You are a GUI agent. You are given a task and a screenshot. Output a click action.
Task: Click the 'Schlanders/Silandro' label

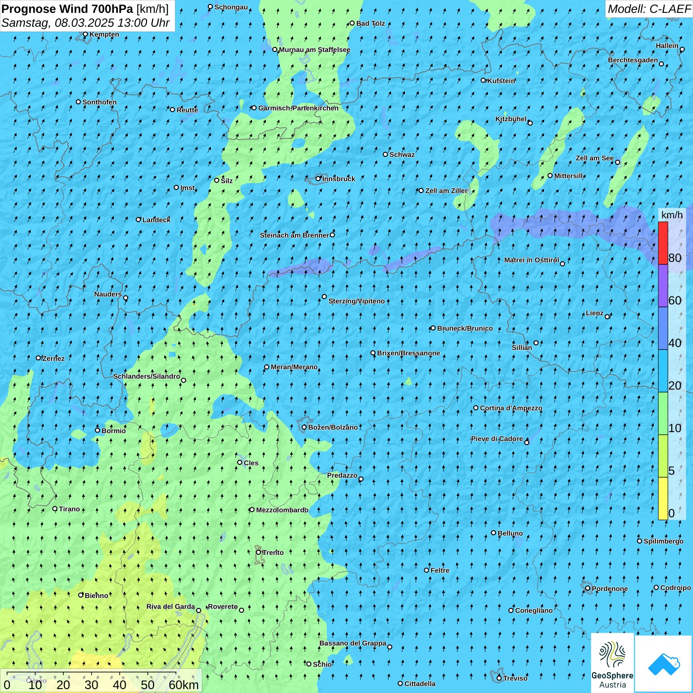point(147,376)
